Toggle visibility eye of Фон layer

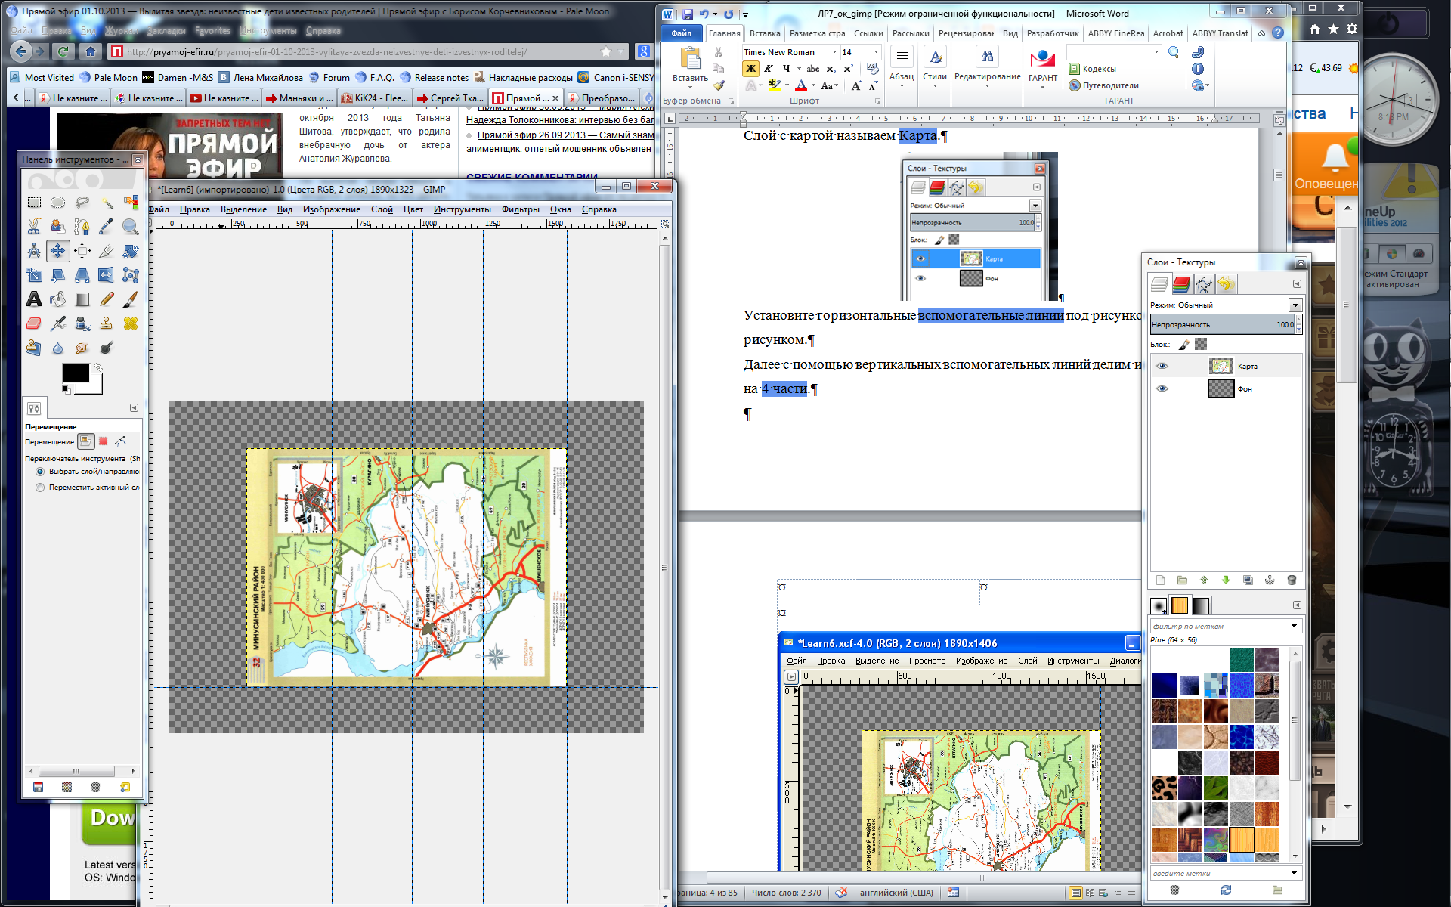click(x=1162, y=388)
